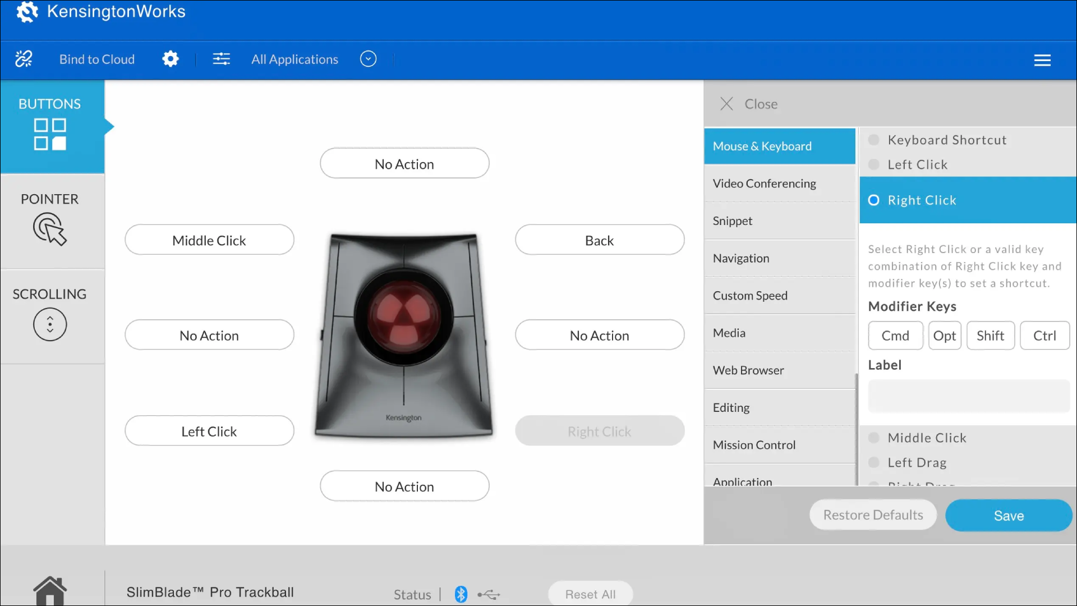This screenshot has height=606, width=1077.
Task: Click the Bluetooth status icon
Action: (459, 594)
